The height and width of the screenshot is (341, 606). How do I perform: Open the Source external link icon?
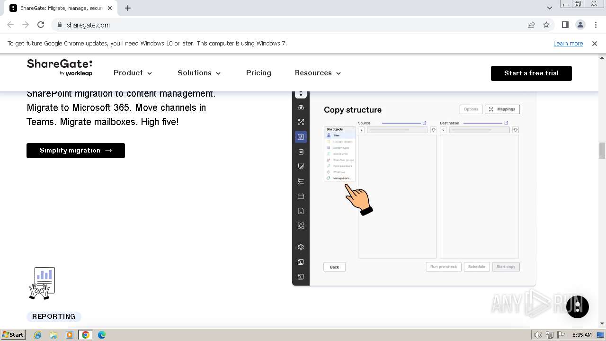[424, 123]
